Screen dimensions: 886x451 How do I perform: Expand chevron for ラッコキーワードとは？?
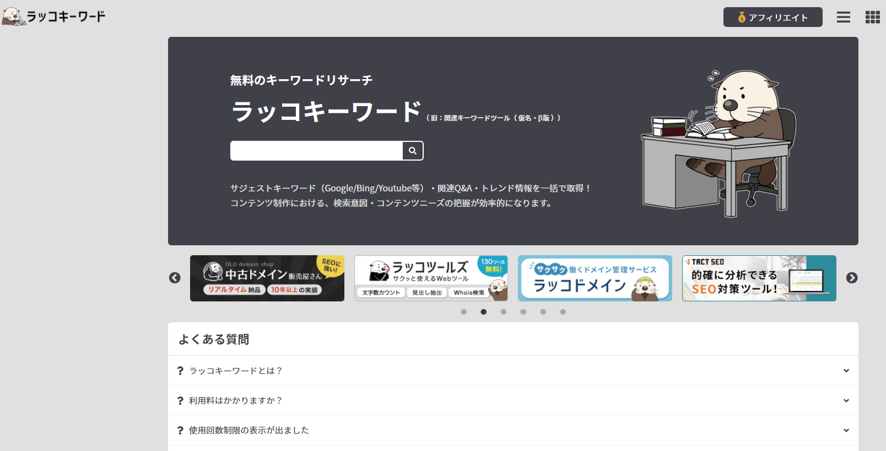[x=846, y=371]
